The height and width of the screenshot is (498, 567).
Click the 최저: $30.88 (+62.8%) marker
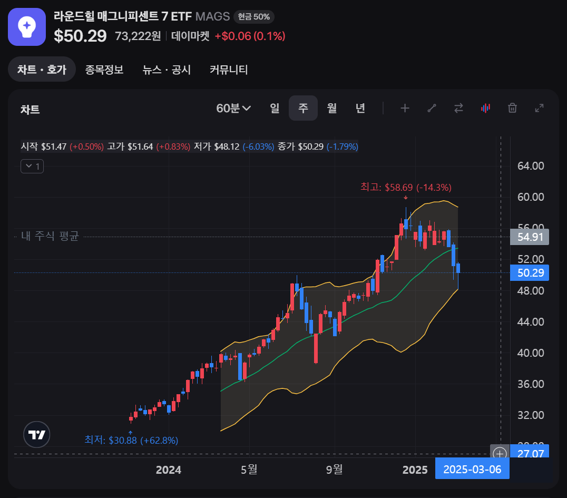[x=131, y=440]
